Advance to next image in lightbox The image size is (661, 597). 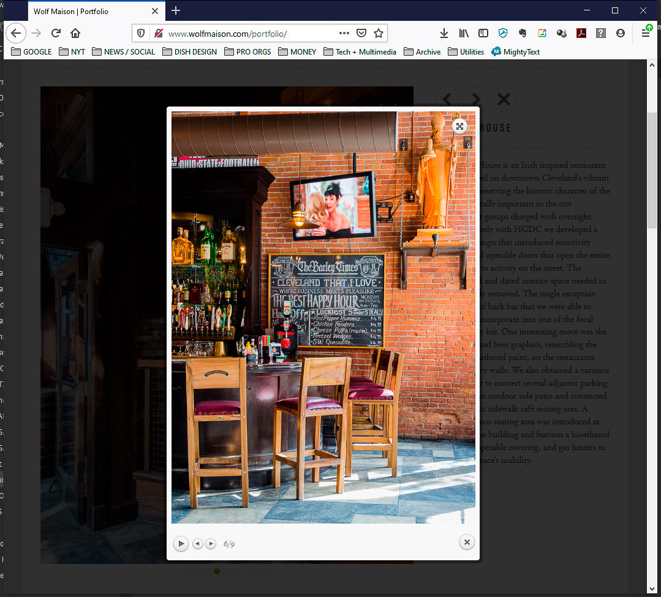(211, 544)
